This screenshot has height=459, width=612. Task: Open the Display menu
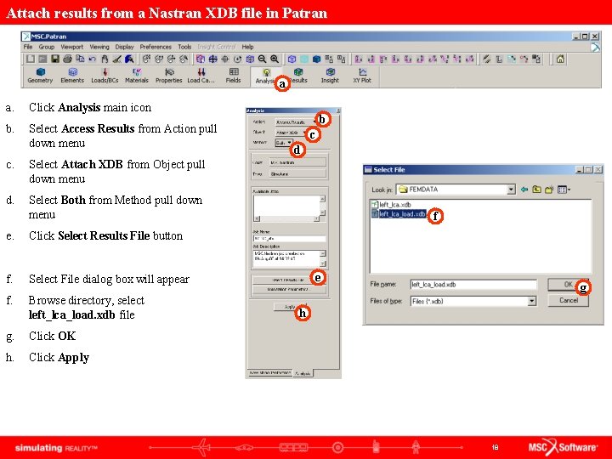[124, 47]
